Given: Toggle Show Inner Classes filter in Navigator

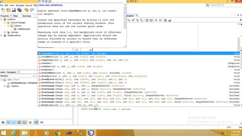Looking at the screenshot, I should pyautogui.click(x=25, y=122).
